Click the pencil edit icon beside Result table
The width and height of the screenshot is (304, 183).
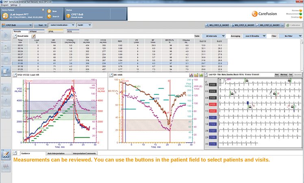tap(33, 36)
